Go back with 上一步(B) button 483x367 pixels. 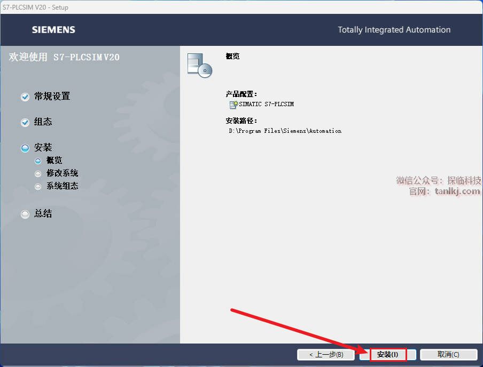325,354
